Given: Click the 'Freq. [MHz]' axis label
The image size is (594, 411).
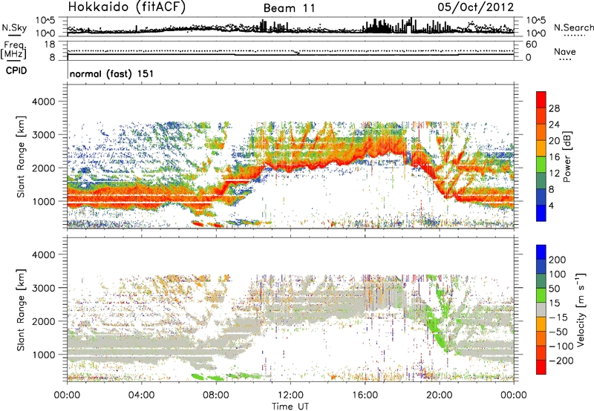Looking at the screenshot, I should 13,50.
